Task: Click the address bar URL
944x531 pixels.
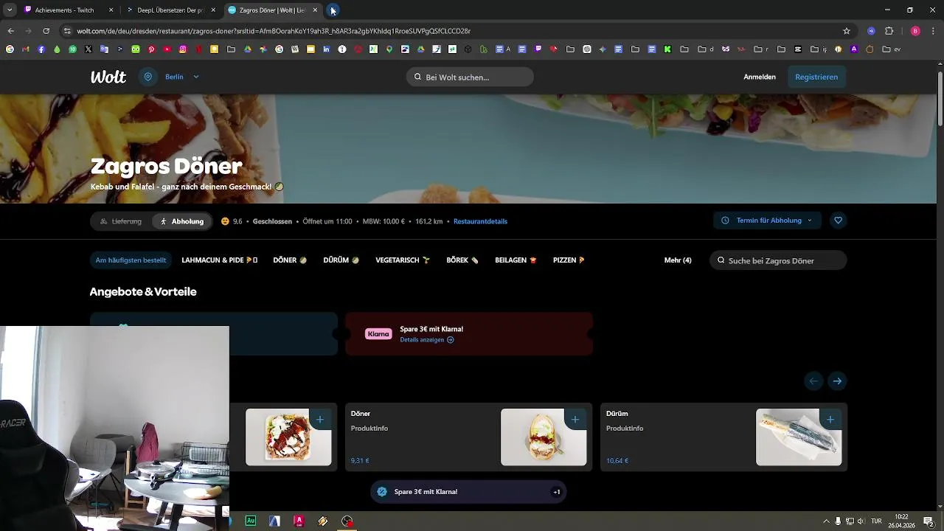Action: click(x=274, y=31)
